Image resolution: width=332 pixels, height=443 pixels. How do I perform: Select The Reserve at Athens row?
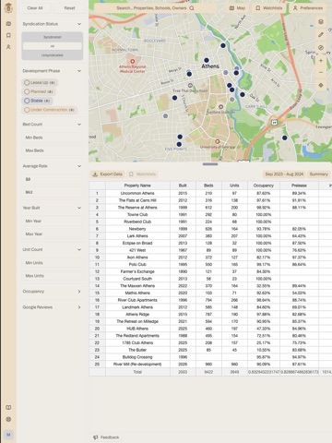pos(210,208)
